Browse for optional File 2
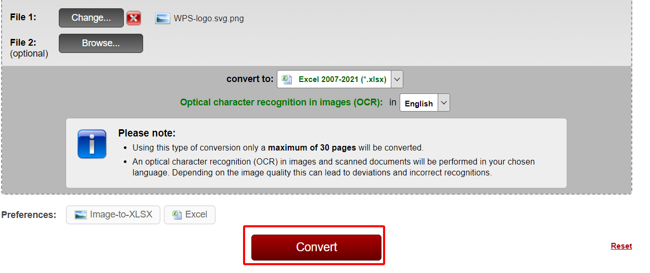The height and width of the screenshot is (273, 650). pyautogui.click(x=101, y=44)
